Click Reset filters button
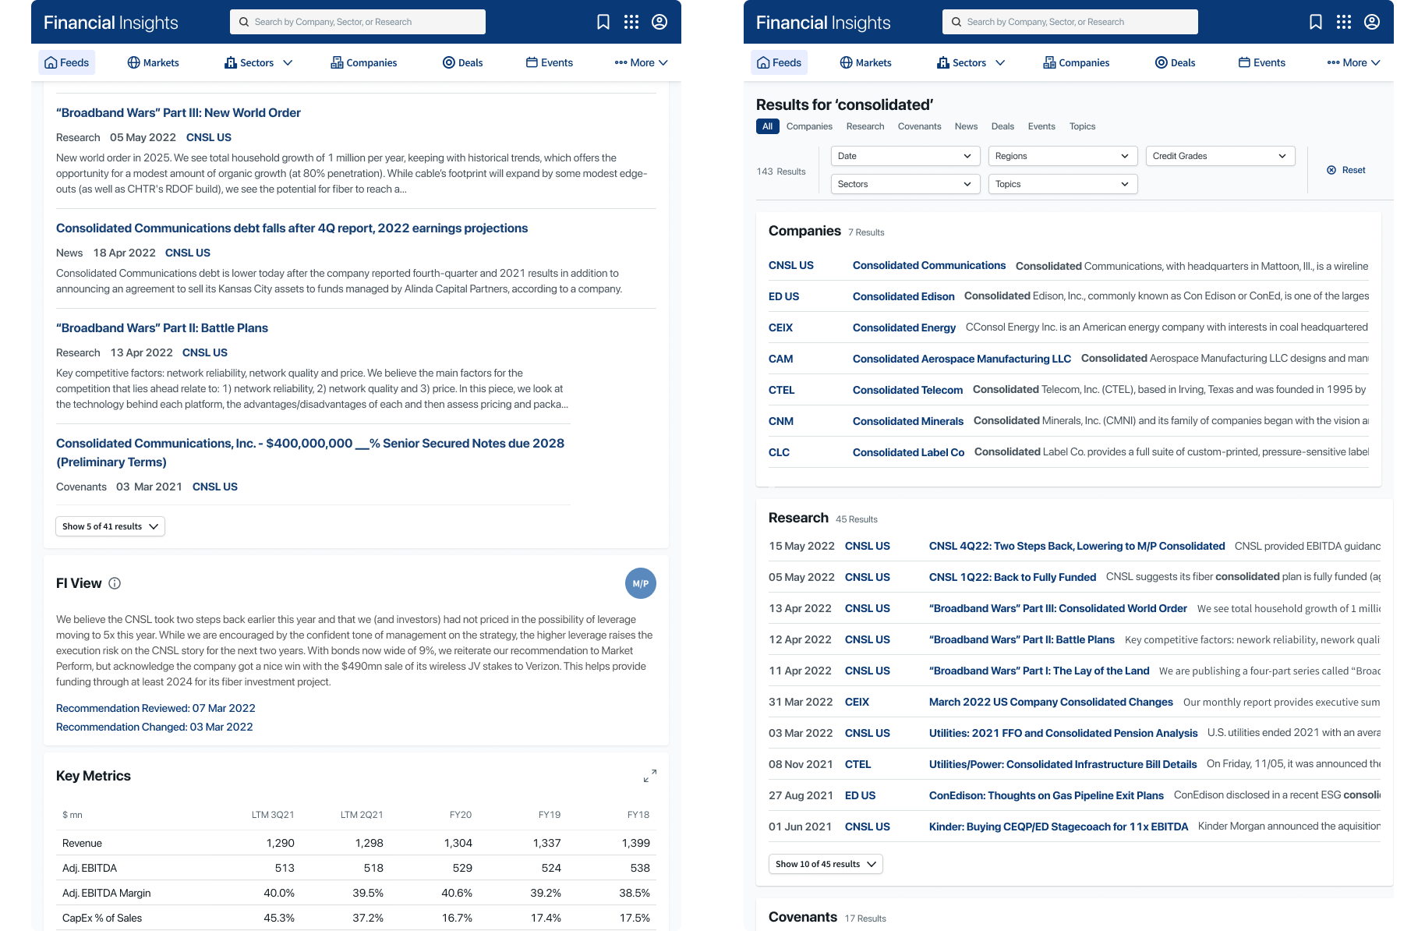The image size is (1425, 931). [x=1346, y=170]
